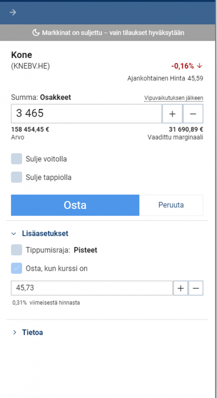Click Vipuvaikutuksen jälkeen link

click(174, 98)
